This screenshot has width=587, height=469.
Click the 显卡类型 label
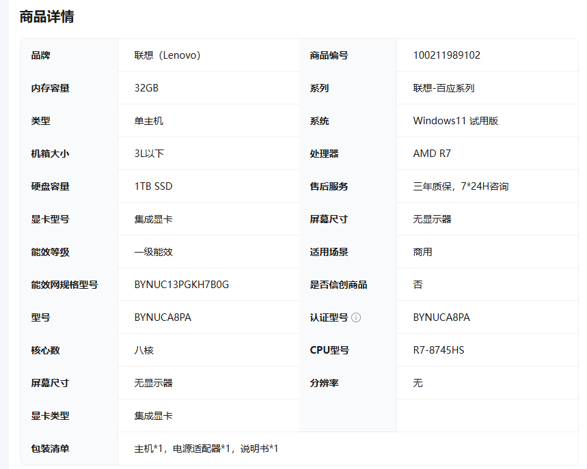tap(50, 416)
